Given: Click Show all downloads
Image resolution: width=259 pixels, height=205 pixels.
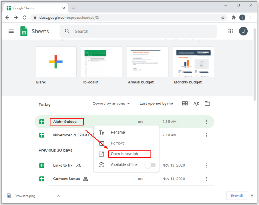Looking at the screenshot, I should tap(236, 196).
